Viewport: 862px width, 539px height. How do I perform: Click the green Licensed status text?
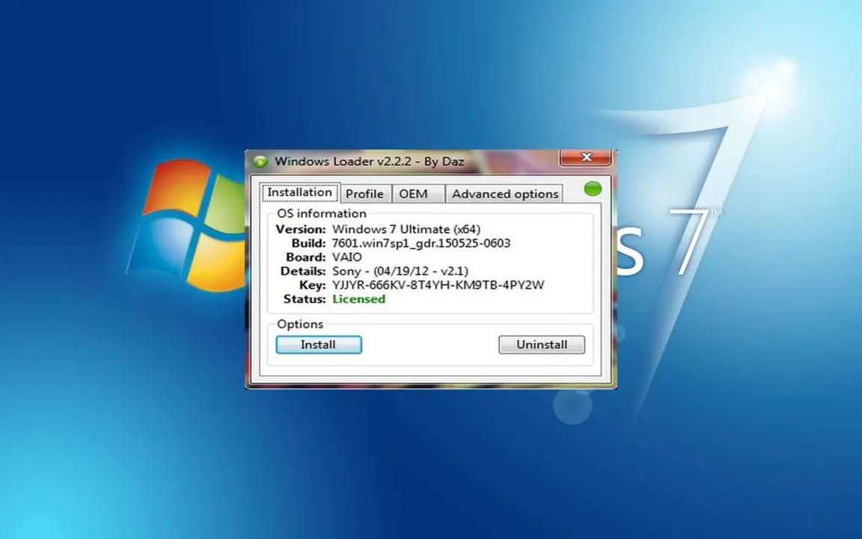[x=359, y=299]
